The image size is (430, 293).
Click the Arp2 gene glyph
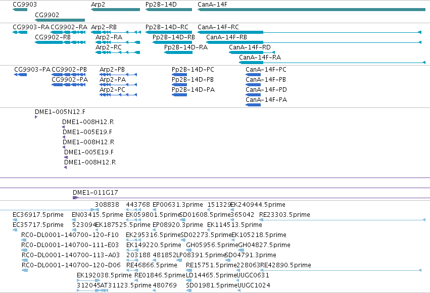point(115,10)
